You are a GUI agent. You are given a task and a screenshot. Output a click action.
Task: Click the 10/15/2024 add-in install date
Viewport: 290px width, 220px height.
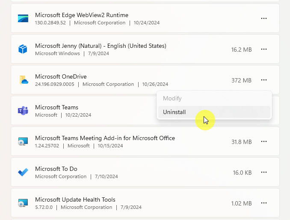click(x=110, y=146)
